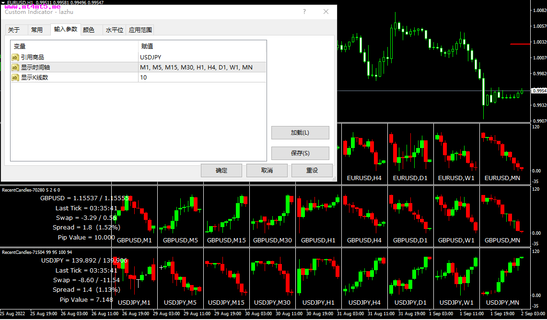Confirm with the 确定 button
This screenshot has width=547, height=320.
221,171
